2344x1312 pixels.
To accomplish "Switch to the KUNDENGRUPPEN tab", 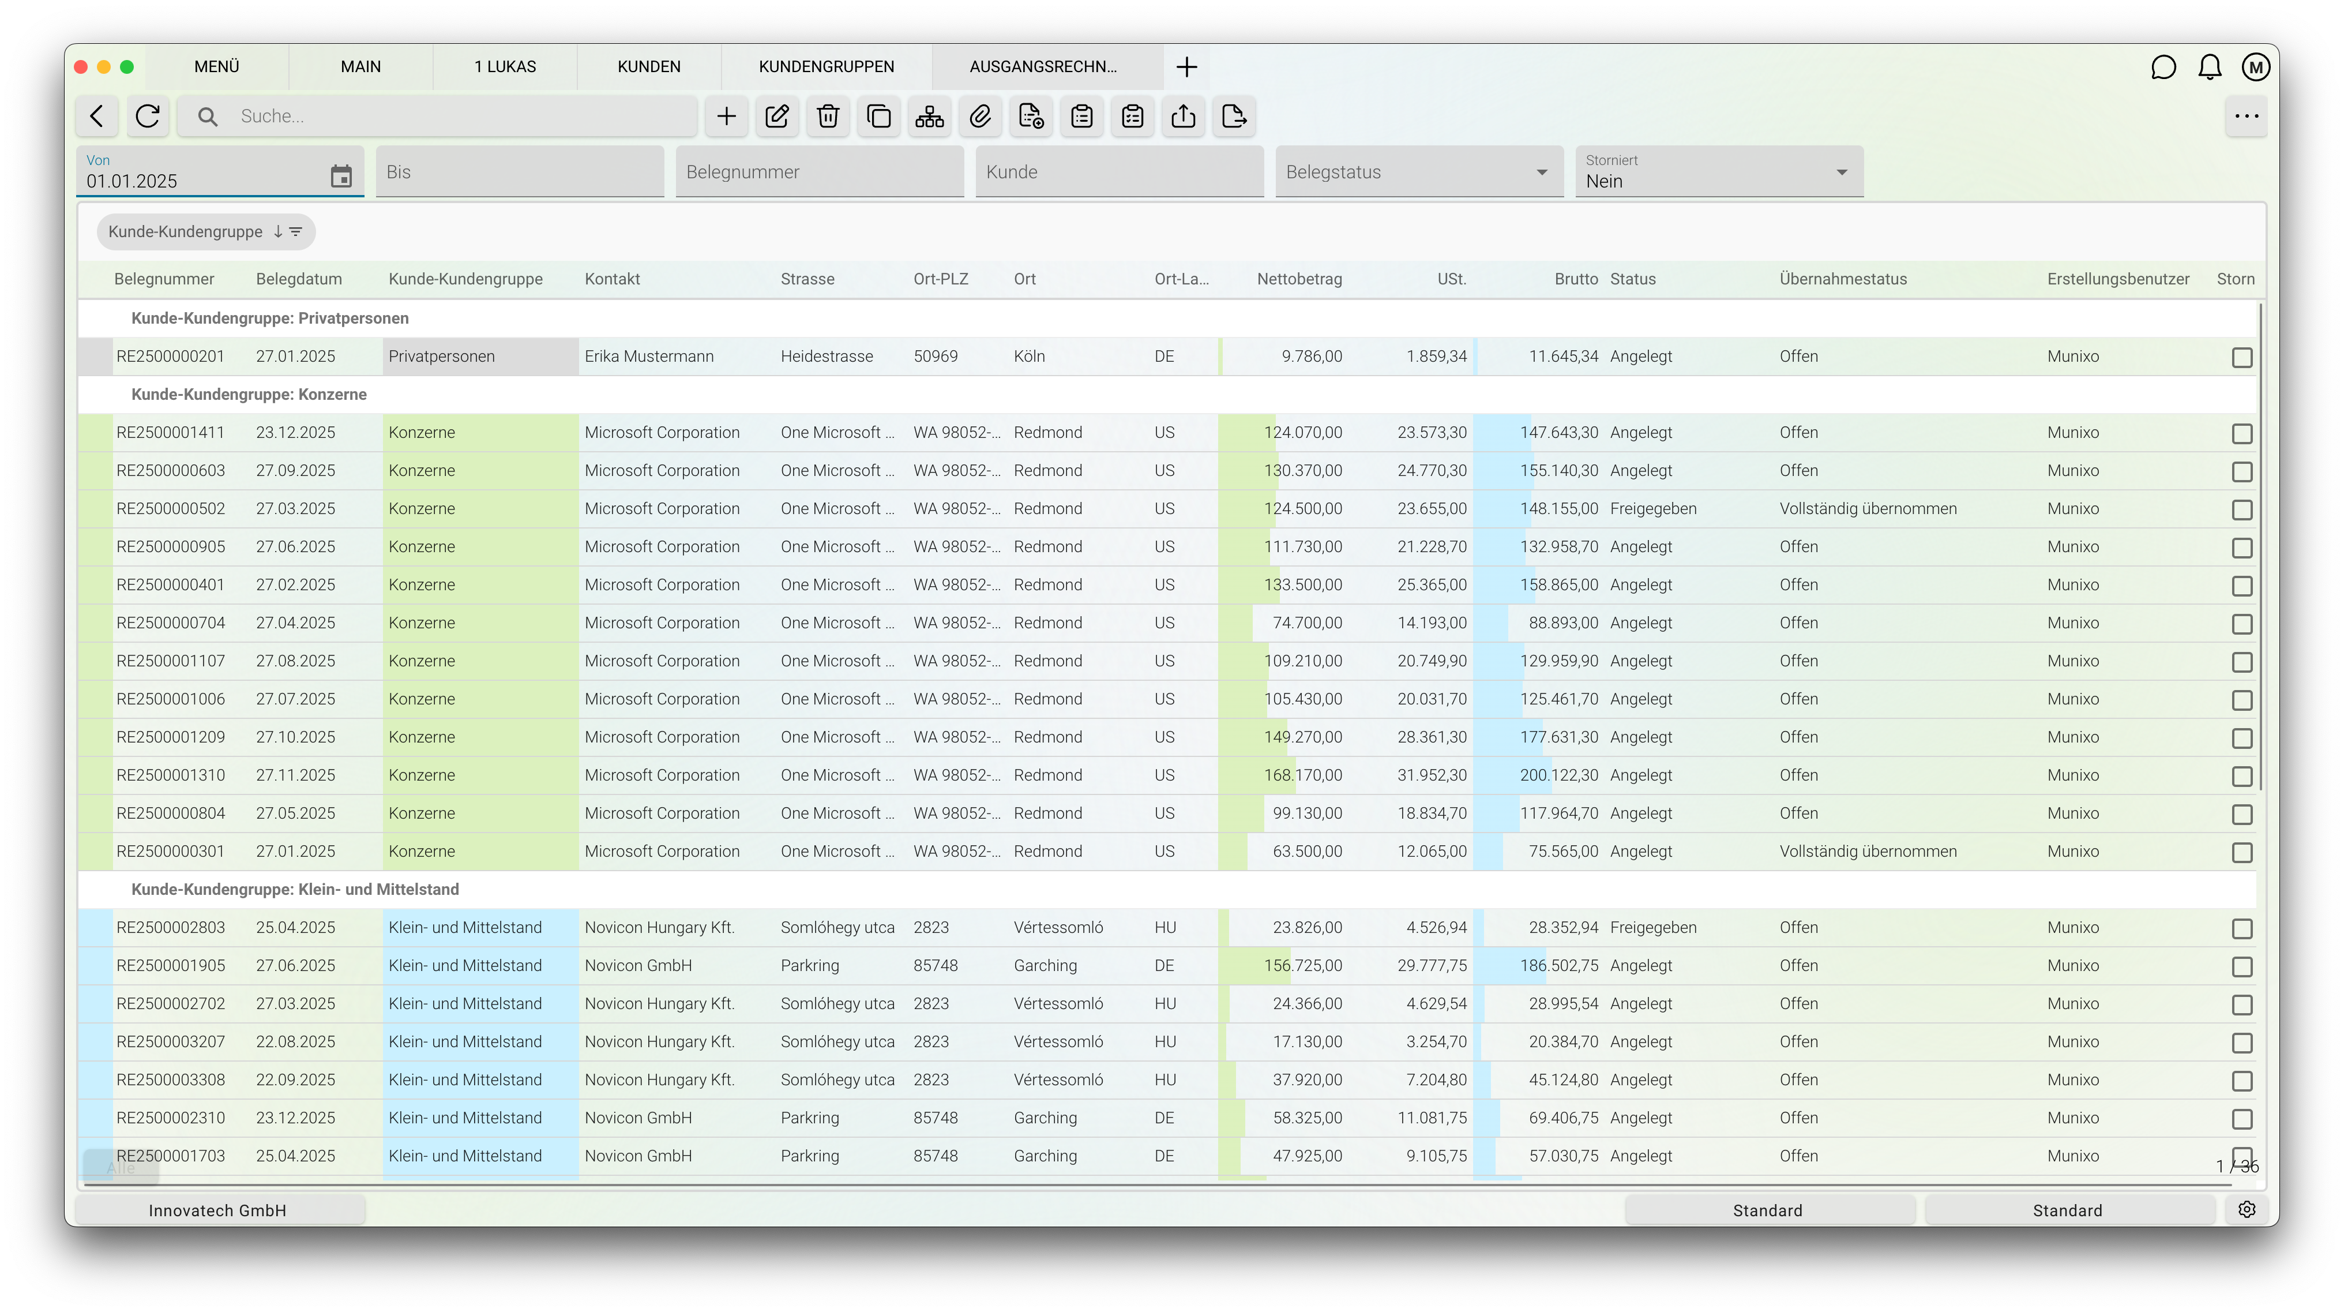I will 826,68.
